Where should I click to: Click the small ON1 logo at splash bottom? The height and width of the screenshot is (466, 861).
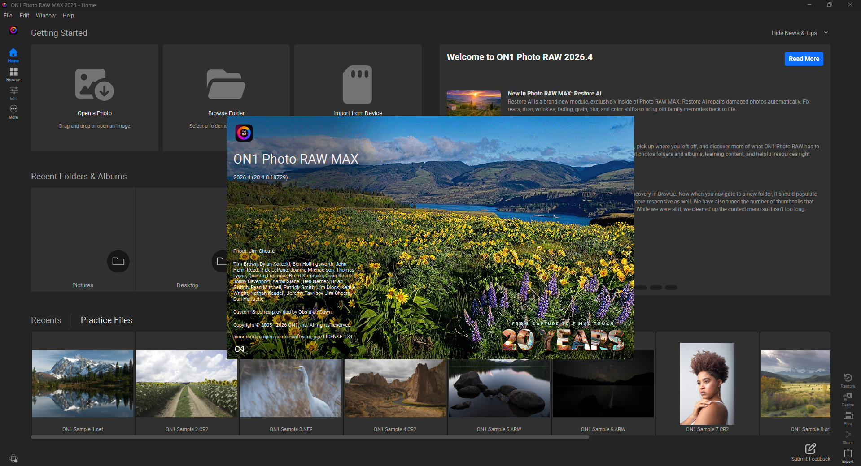click(239, 349)
